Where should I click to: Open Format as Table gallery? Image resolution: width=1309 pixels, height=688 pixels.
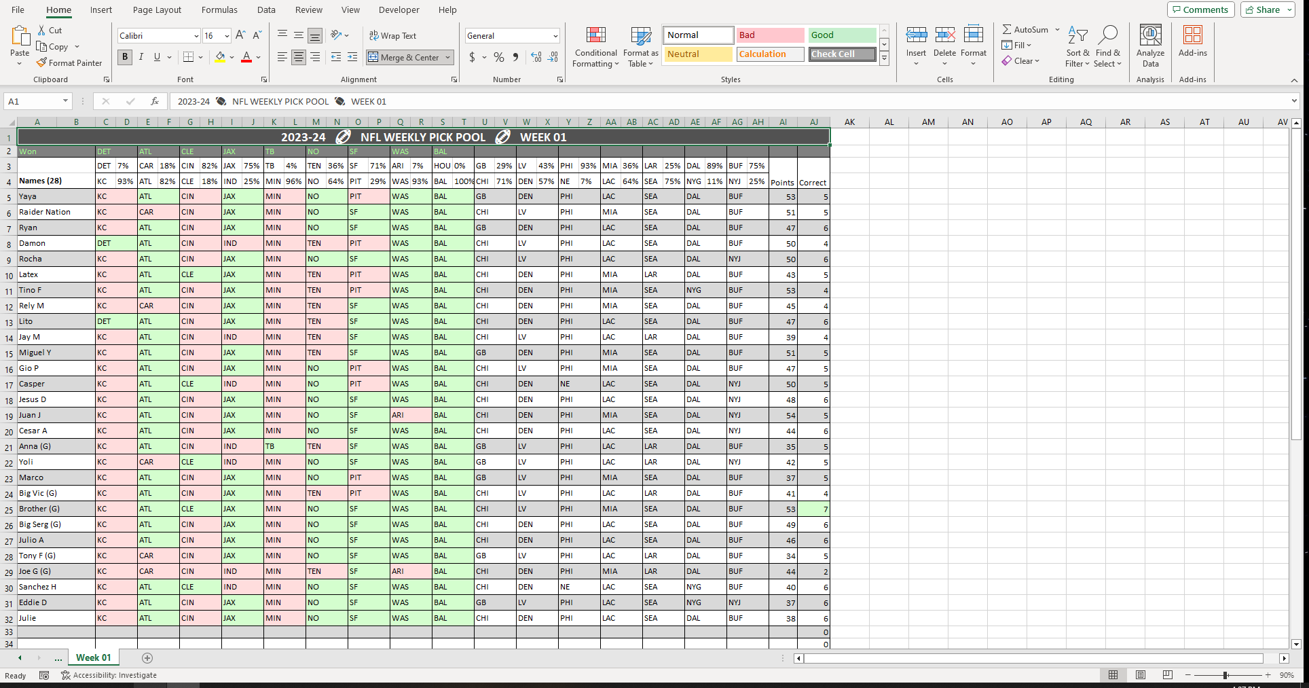641,47
